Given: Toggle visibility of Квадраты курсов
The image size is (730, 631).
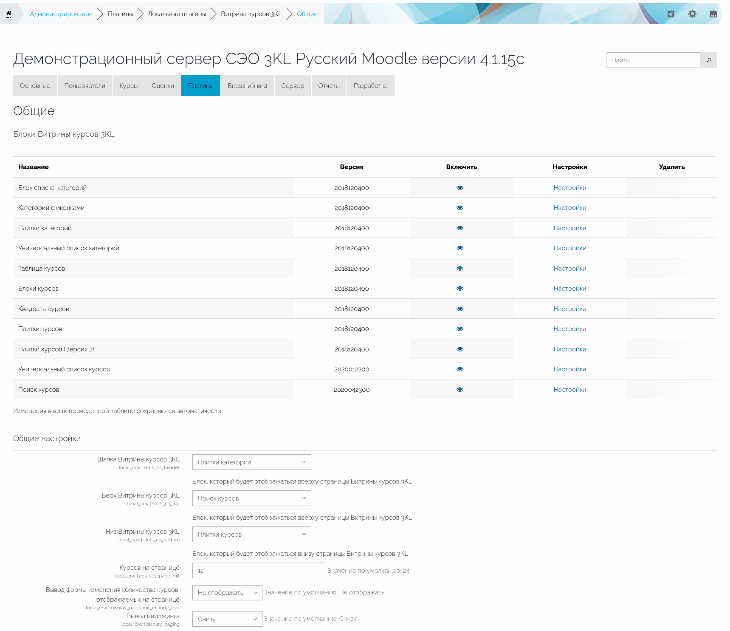Looking at the screenshot, I should (x=460, y=309).
